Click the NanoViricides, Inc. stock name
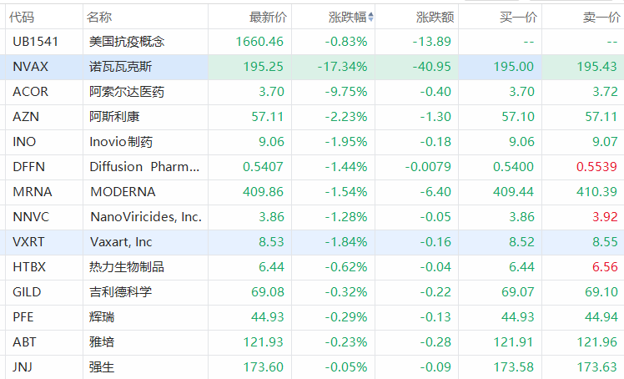 click(x=145, y=217)
